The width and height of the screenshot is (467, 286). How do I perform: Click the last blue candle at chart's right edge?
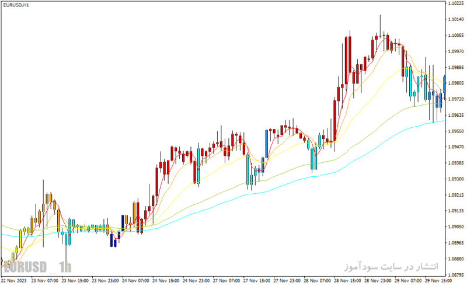444,84
